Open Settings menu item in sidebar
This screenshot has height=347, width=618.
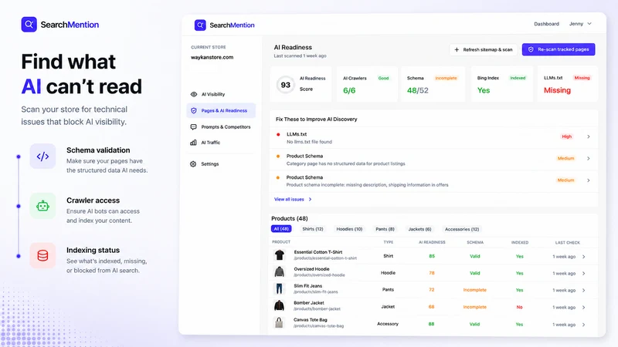point(221,164)
